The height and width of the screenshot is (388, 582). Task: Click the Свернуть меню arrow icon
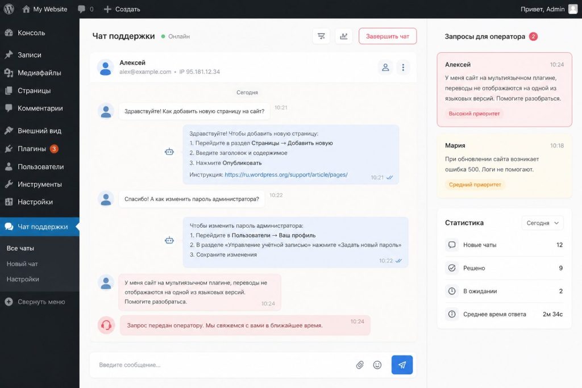(x=9, y=302)
